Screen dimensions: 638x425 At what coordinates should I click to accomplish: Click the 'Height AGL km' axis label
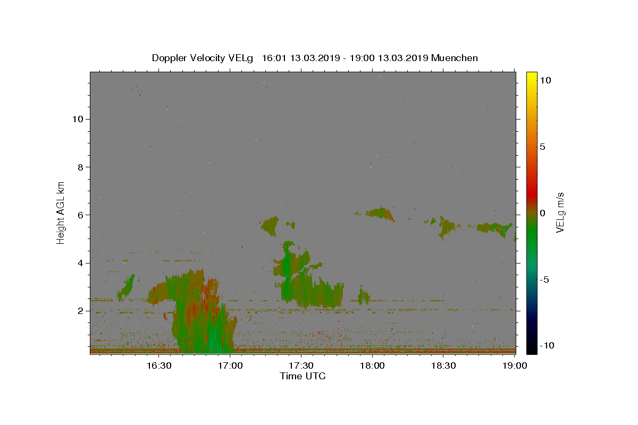click(61, 213)
